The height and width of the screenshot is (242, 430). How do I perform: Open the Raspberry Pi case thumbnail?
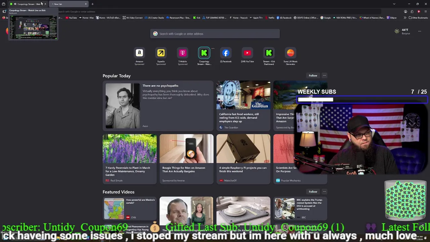point(243,149)
